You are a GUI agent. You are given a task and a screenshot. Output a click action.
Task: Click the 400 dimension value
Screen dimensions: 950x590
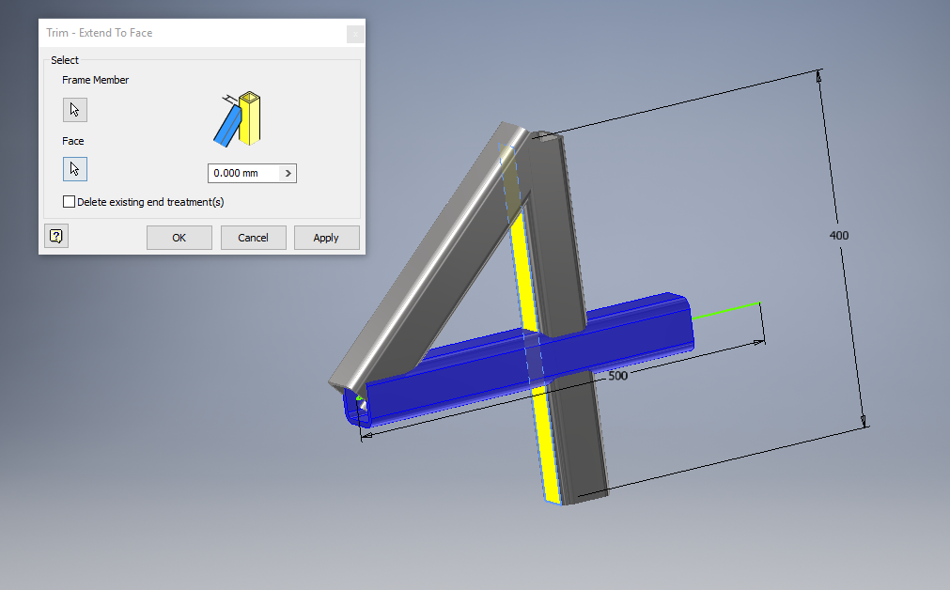pos(839,236)
